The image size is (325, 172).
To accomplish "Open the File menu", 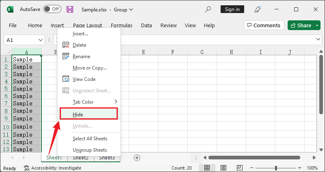I will pos(13,25).
